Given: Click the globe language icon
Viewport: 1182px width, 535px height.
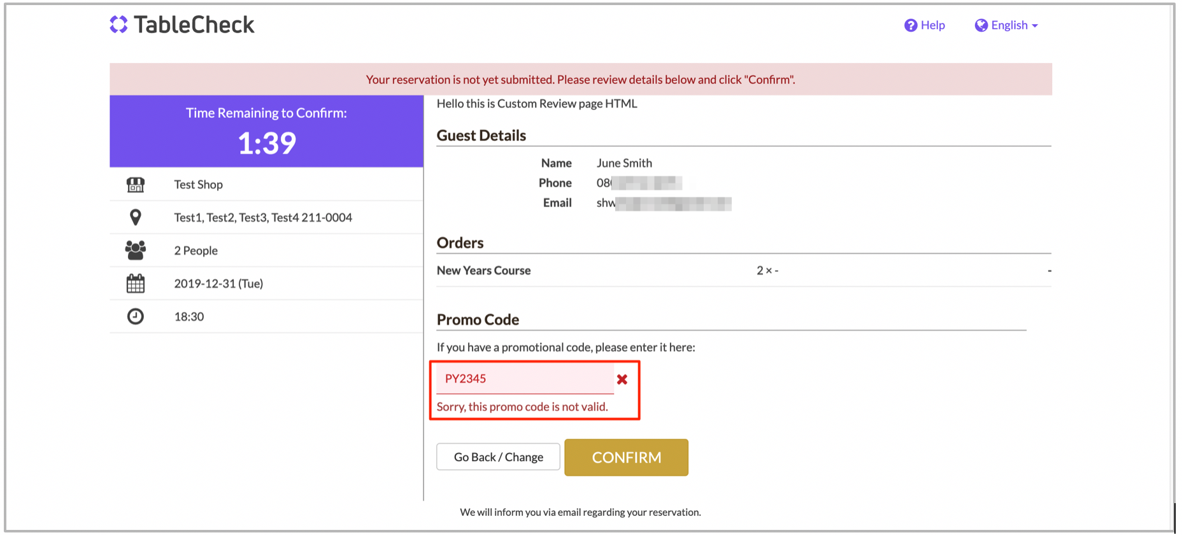Looking at the screenshot, I should [981, 25].
